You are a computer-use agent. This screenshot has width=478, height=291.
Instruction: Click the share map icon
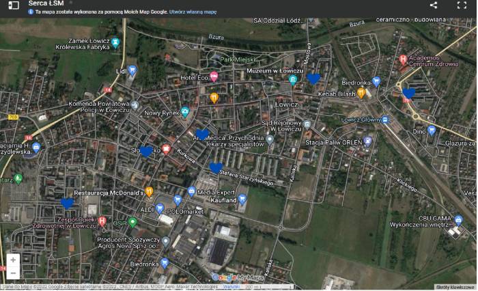pyautogui.click(x=434, y=5)
